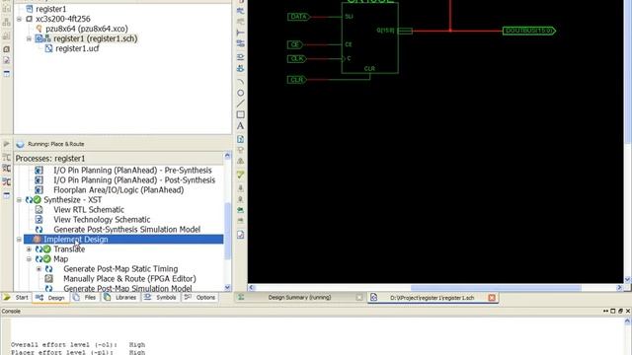Viewport: 632px width, 355px height.
Task: Click the CLR input marker in schematic
Action: click(296, 80)
